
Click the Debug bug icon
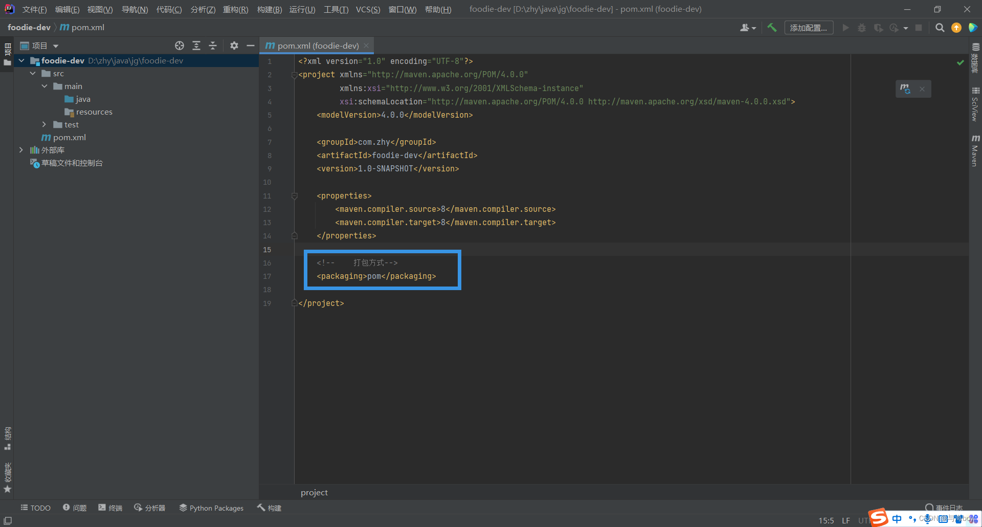pos(862,28)
